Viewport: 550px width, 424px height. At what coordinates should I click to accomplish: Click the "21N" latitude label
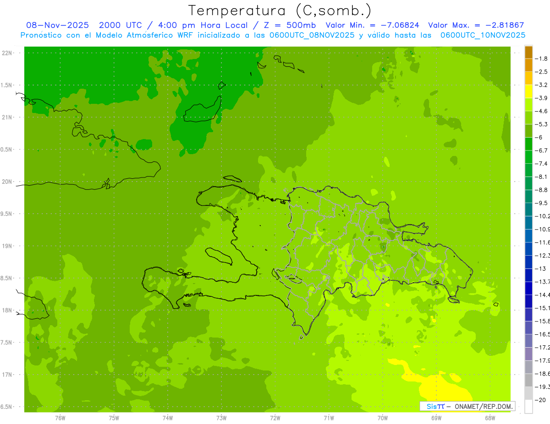click(7, 118)
